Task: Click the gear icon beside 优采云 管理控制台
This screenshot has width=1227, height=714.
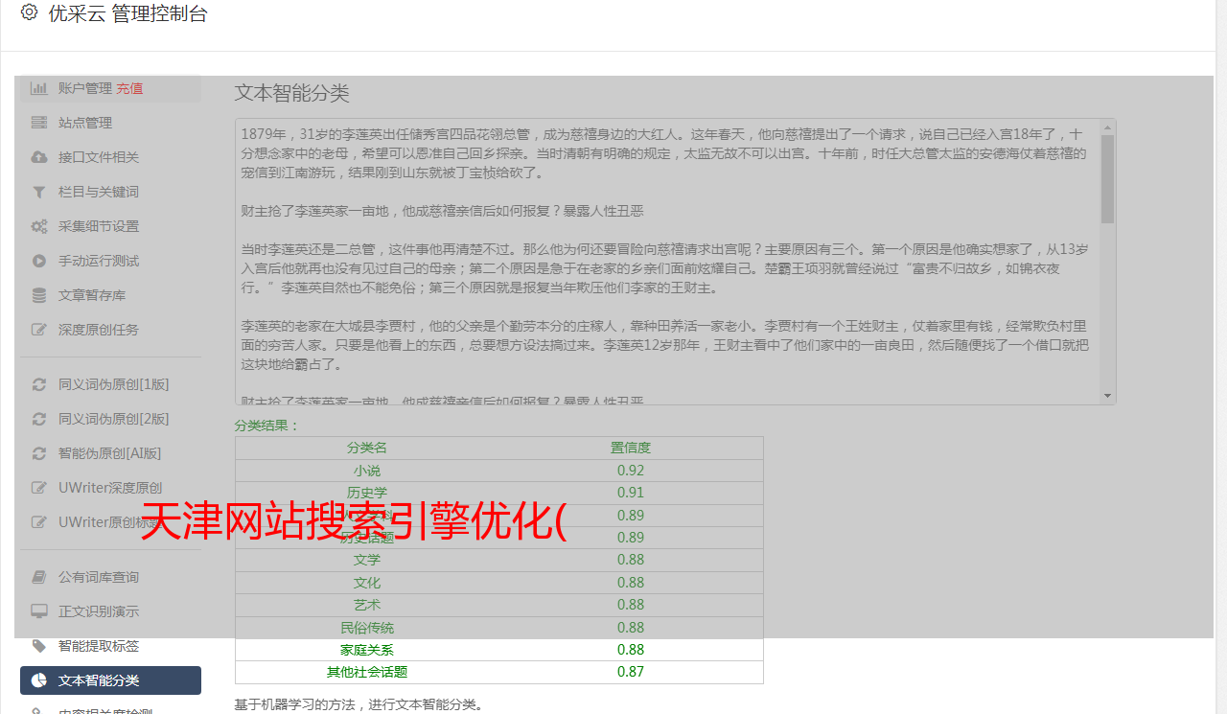Action: pyautogui.click(x=29, y=12)
